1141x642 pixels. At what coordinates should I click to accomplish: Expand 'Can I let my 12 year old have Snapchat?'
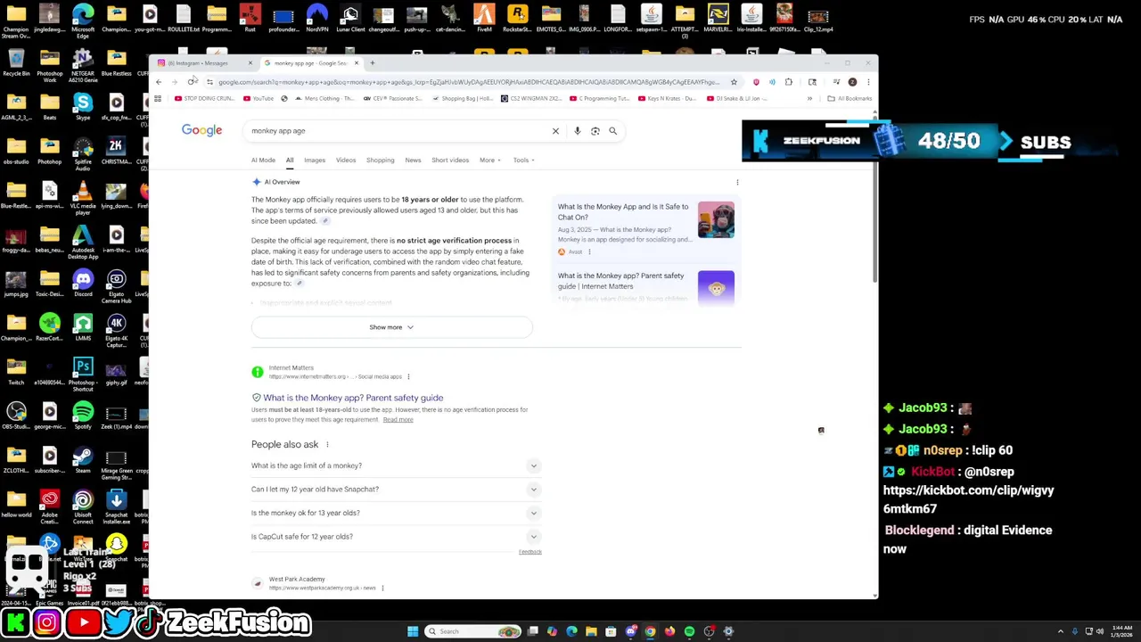click(x=396, y=490)
